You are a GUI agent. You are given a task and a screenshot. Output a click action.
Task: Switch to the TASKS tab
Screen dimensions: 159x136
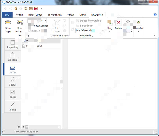(x=71, y=15)
